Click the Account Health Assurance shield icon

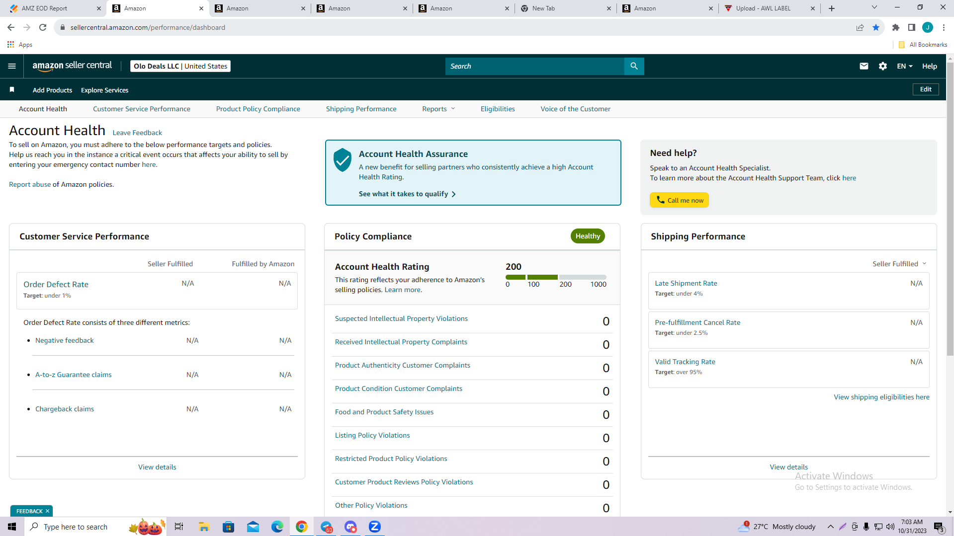[342, 160]
